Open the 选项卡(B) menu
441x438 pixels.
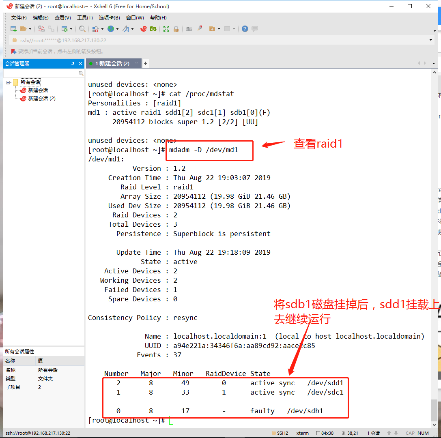pos(109,18)
